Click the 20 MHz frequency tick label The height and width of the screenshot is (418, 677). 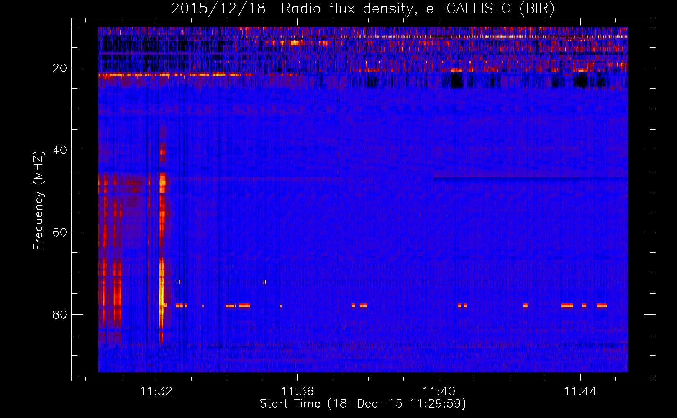click(60, 68)
